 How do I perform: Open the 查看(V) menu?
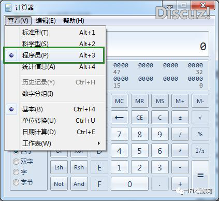click(18, 21)
